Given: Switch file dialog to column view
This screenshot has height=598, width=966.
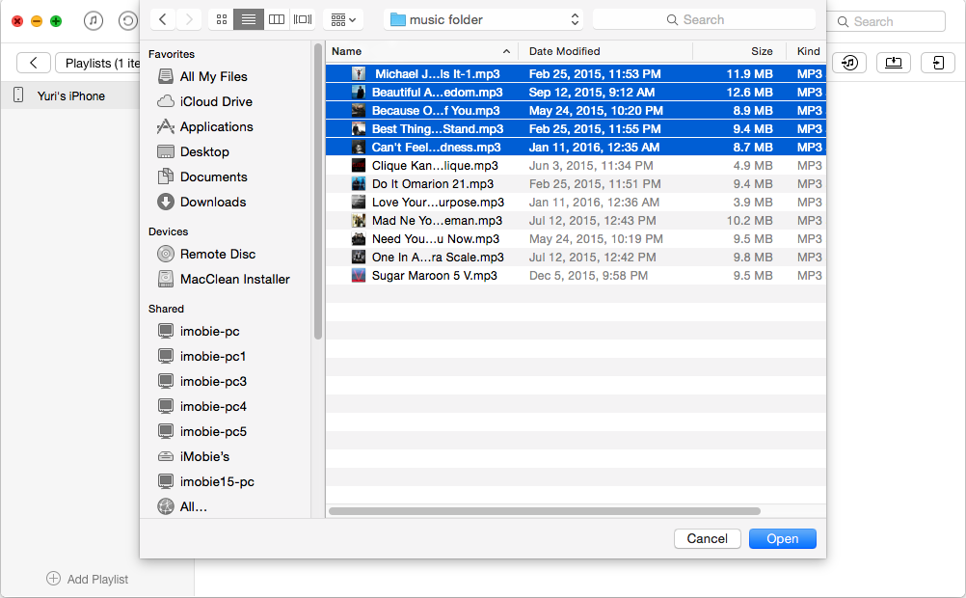Looking at the screenshot, I should click(x=277, y=19).
